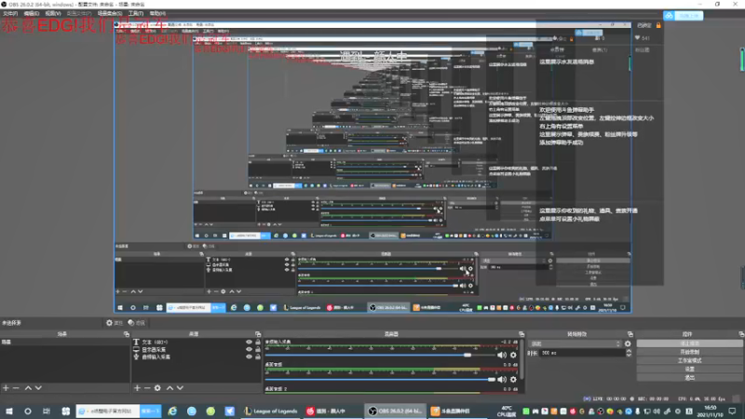745x419 pixels.
Task: Add a new source in the 来源 panel
Action: (137, 388)
